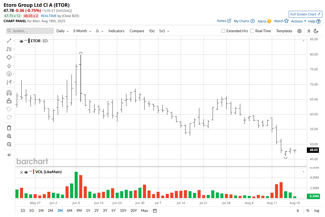Click the Watch star icon
Viewport: 325px width, 217px height.
pyautogui.click(x=287, y=21)
